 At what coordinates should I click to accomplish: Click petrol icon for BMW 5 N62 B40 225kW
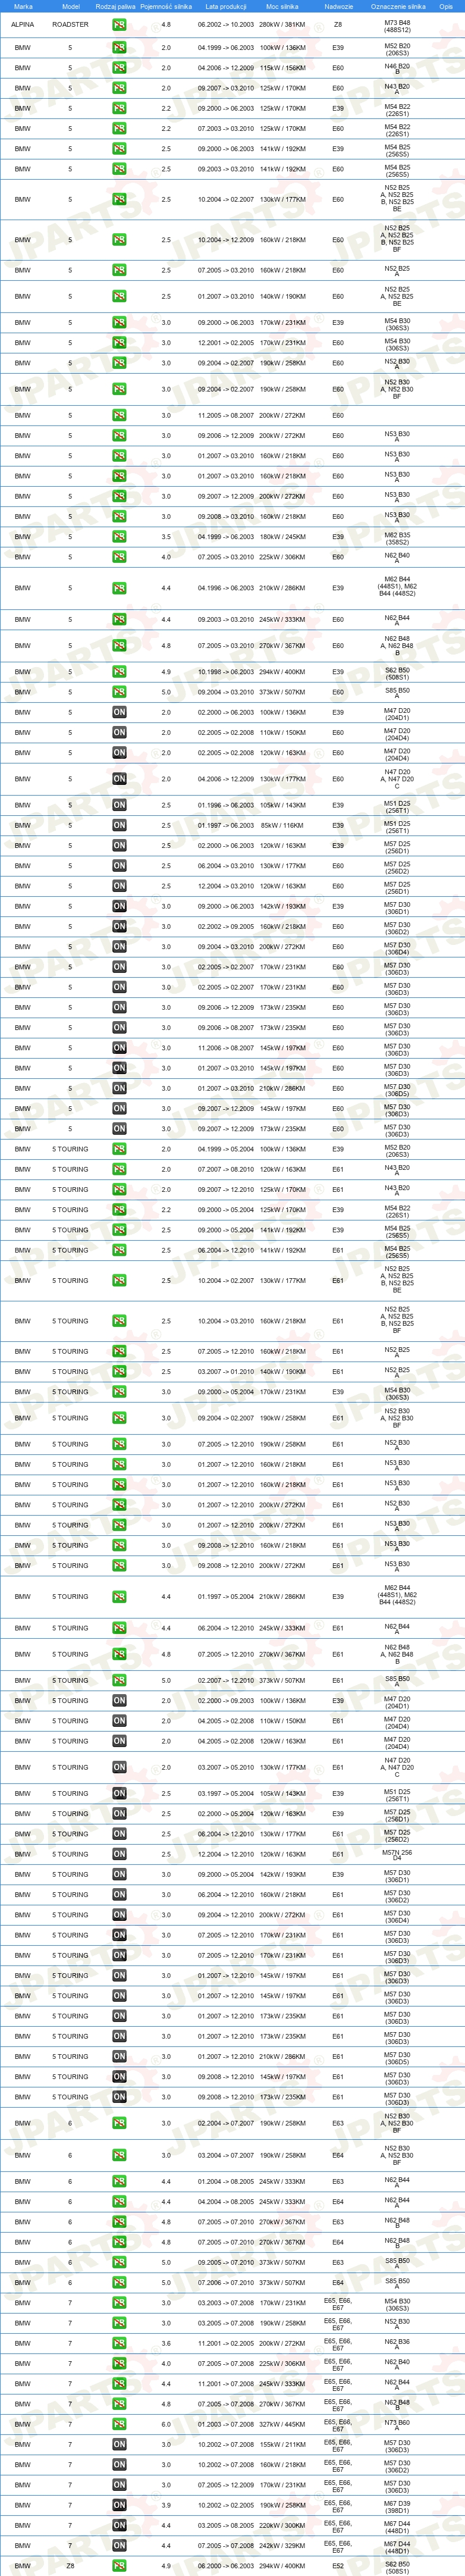(x=119, y=557)
